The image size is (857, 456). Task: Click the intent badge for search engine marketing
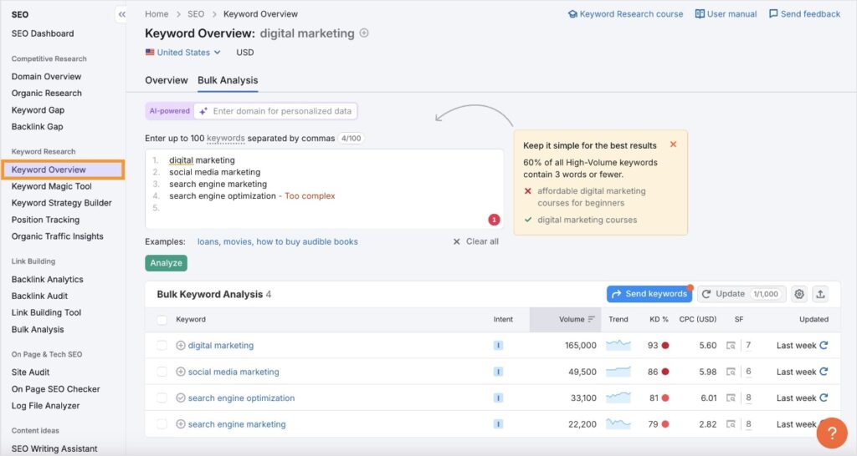498,423
